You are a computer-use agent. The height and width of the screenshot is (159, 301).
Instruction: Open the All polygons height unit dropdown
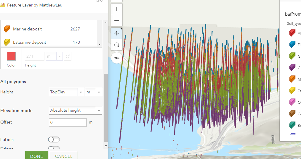tap(99, 92)
